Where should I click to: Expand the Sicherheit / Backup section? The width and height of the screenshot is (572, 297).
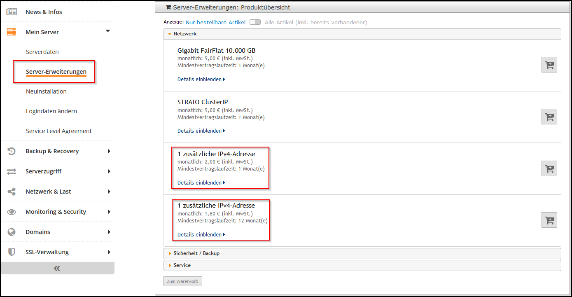click(196, 253)
